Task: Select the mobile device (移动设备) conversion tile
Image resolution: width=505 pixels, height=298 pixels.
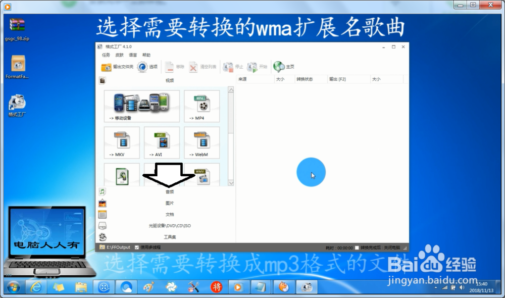Action: pyautogui.click(x=142, y=106)
